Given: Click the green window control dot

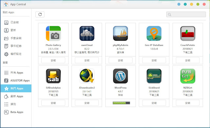Looking at the screenshot, I should pos(198,4).
